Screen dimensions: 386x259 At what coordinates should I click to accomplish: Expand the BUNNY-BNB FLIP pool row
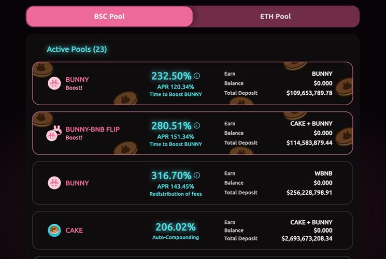coord(193,133)
